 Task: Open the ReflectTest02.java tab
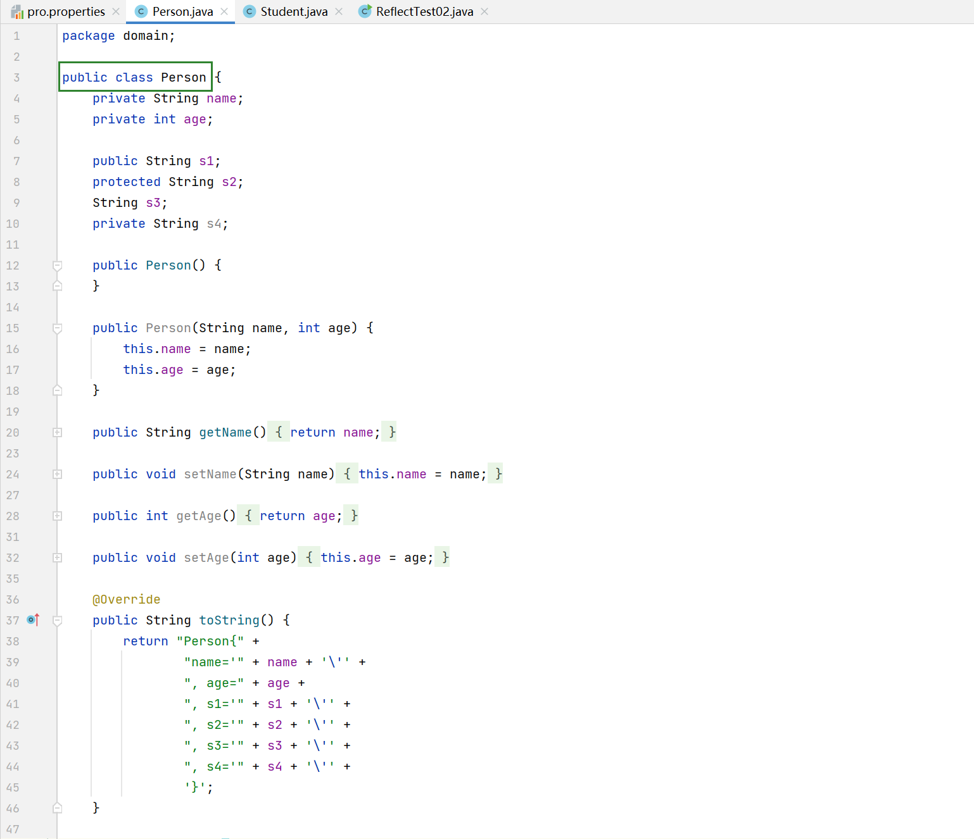pyautogui.click(x=424, y=11)
